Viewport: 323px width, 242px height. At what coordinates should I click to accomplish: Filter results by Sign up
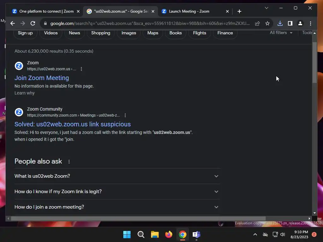tap(25, 33)
